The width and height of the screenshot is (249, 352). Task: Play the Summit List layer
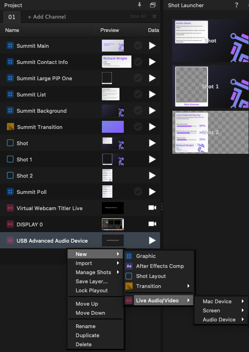[x=152, y=94]
